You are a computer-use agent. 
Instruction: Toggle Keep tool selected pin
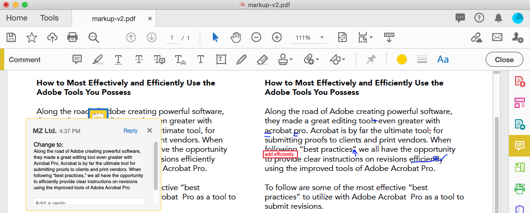point(371,60)
